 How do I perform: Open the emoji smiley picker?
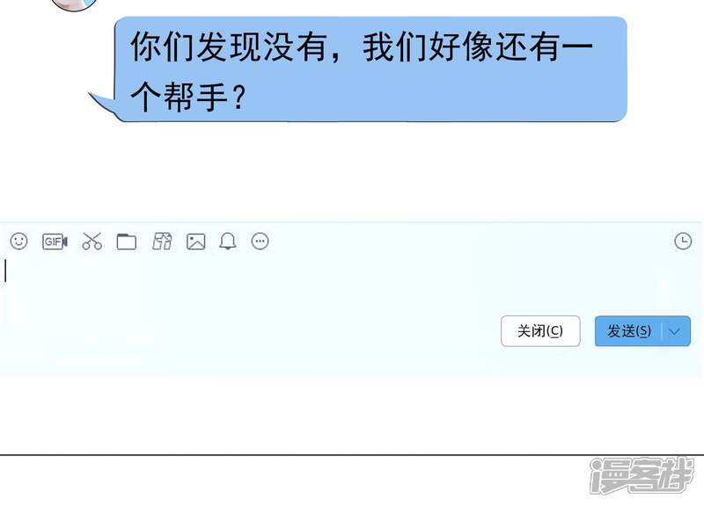[x=18, y=241]
